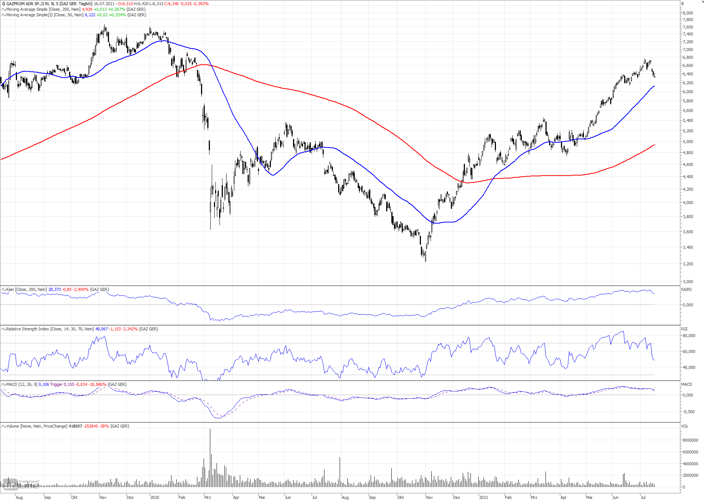Click the line icon before Relative Strength Index
This screenshot has width=704, height=500.
pyautogui.click(x=3, y=329)
